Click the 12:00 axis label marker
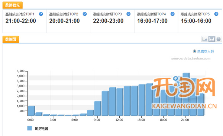Screen dimensions: 223x136 pyautogui.click(x=119, y=120)
